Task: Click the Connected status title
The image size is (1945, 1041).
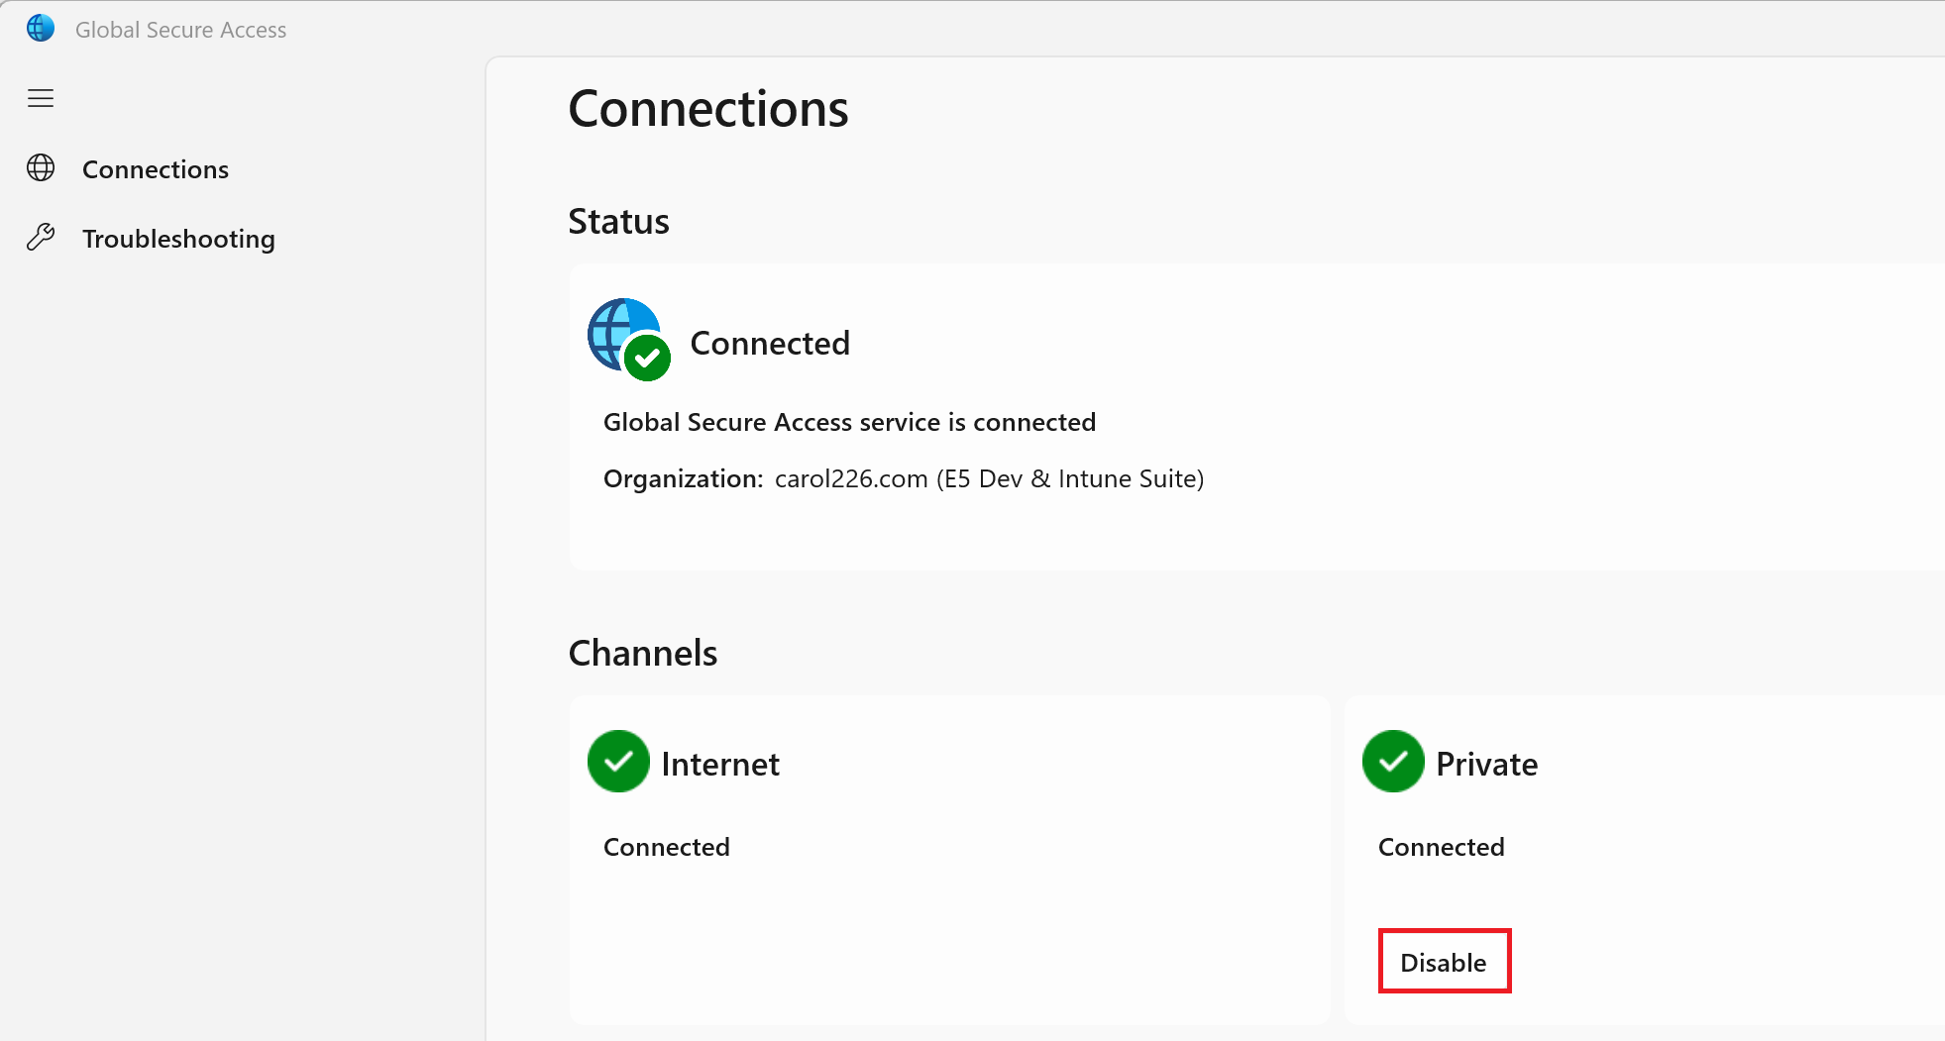Action: [x=770, y=344]
